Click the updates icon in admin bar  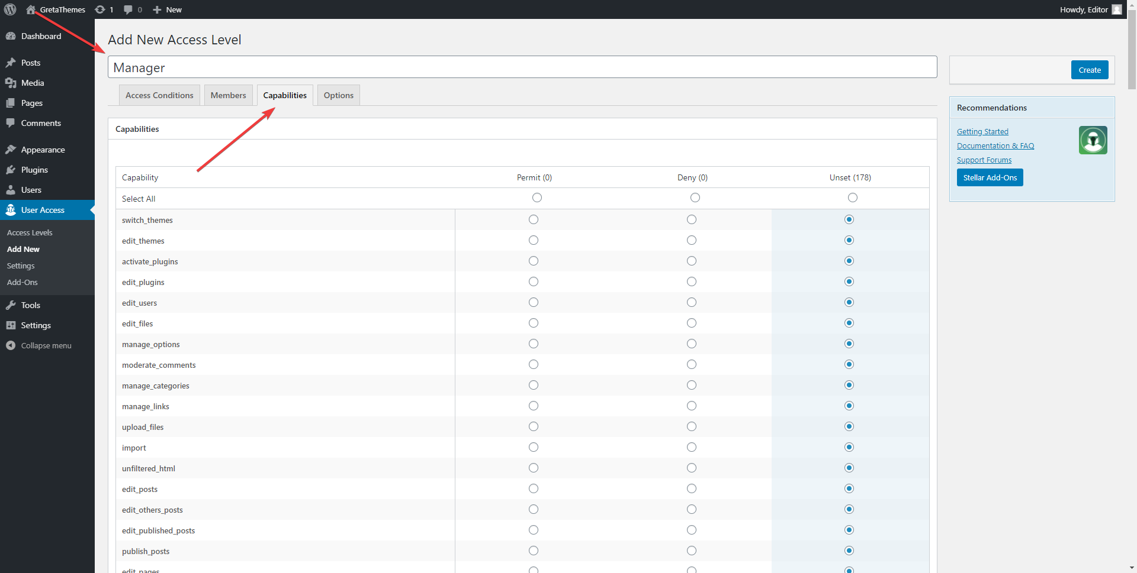(100, 9)
